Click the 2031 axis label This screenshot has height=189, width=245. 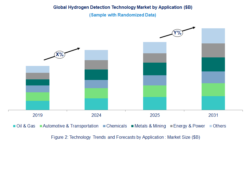213,115
